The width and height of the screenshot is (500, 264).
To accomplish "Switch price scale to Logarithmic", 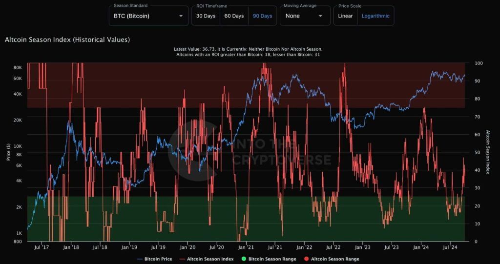I will (375, 16).
